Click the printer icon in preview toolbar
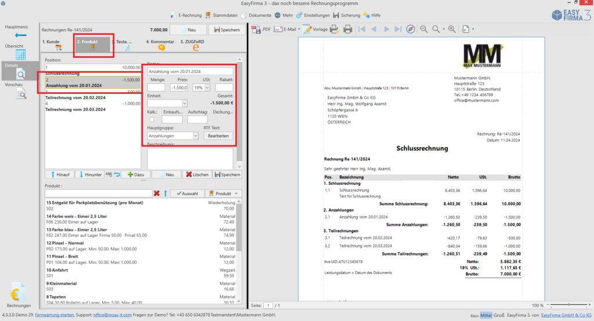This screenshot has height=321, width=594. (347, 29)
